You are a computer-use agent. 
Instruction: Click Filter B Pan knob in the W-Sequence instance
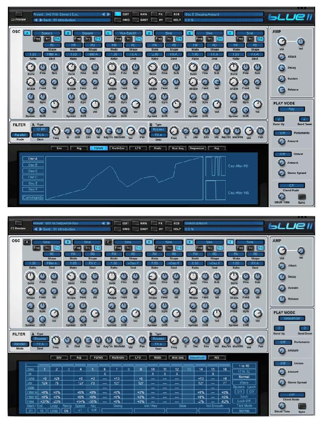pyautogui.click(x=260, y=340)
